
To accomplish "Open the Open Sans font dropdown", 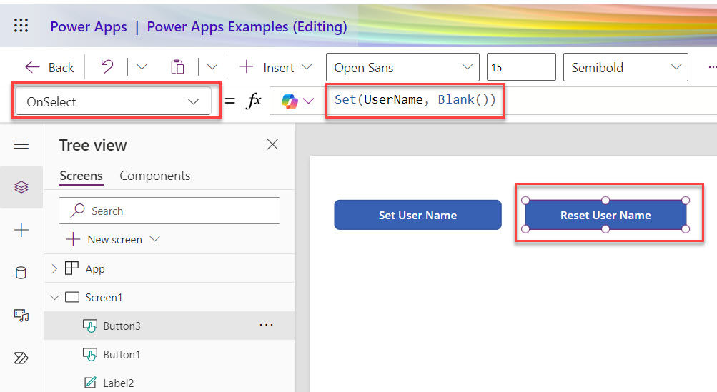I will [403, 67].
